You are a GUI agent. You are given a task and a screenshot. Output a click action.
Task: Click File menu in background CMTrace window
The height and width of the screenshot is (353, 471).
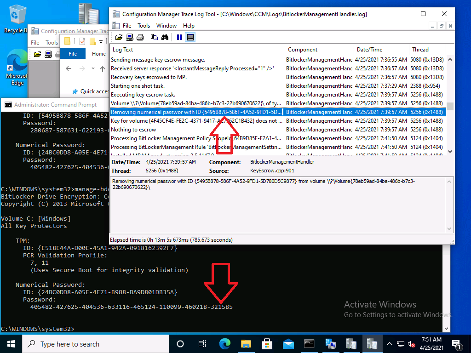[35, 43]
